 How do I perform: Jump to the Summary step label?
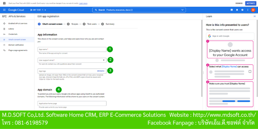coord(110,24)
